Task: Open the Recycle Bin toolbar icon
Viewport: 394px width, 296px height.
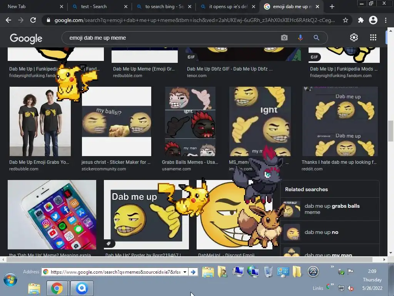Action: (268, 272)
